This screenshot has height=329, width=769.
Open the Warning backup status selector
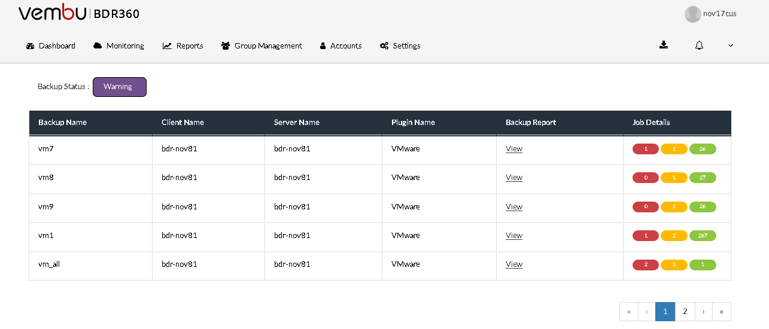120,87
